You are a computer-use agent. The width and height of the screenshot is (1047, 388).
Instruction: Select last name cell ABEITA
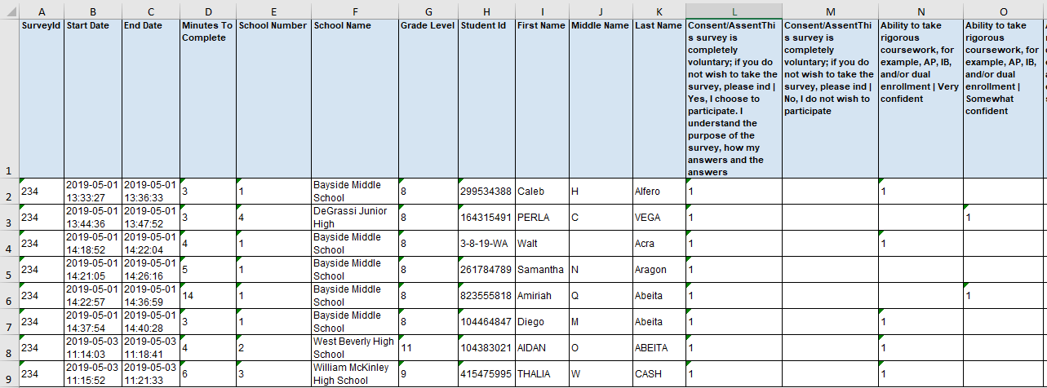659,348
